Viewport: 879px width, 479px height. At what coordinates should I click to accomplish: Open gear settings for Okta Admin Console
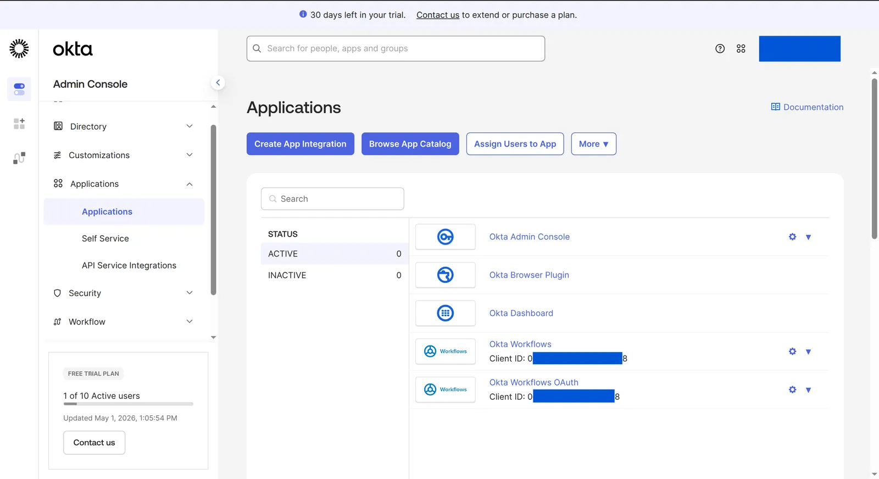point(792,237)
